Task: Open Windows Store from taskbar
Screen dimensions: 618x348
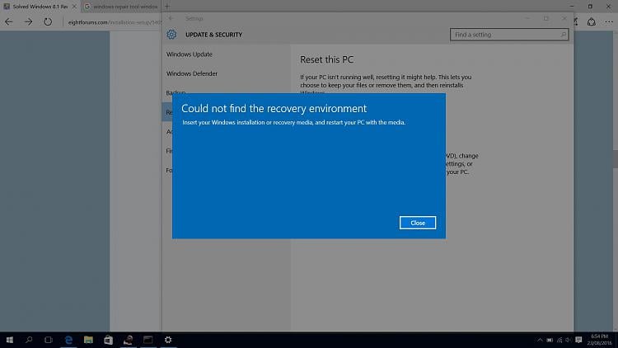Action: [108, 340]
